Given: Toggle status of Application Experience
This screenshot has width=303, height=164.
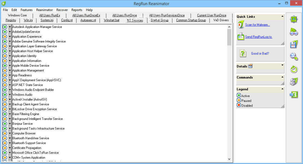Looking at the screenshot, I should pos(5,37).
